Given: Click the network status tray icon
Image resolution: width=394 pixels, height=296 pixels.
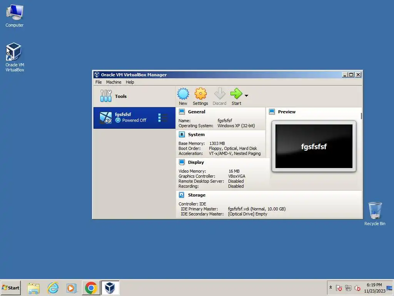Looking at the screenshot, I should click(x=348, y=288).
